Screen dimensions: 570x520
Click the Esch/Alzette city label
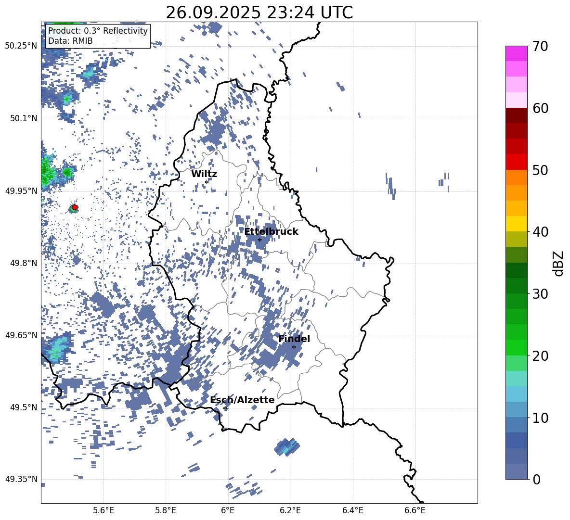[x=242, y=400]
